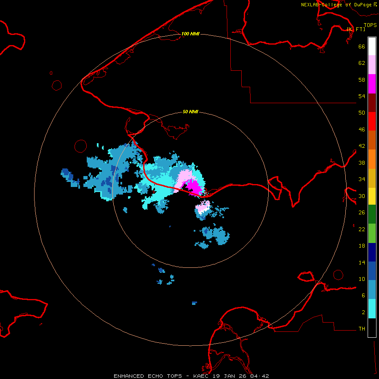Image resolution: width=379 pixels, height=379 pixels.
Task: Click legend value 2
Action: [363, 312]
